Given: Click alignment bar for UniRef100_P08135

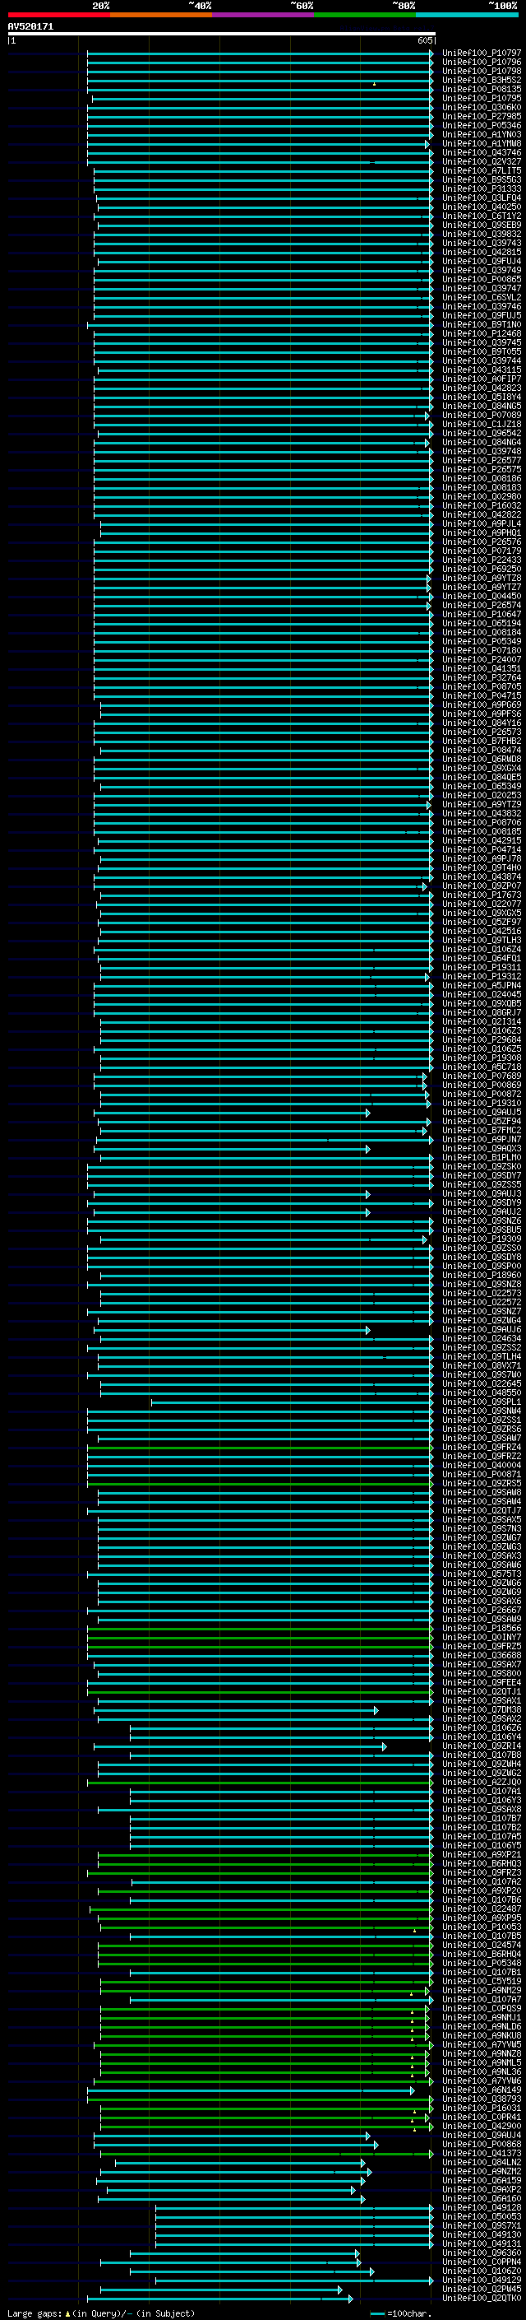Looking at the screenshot, I should click(260, 89).
